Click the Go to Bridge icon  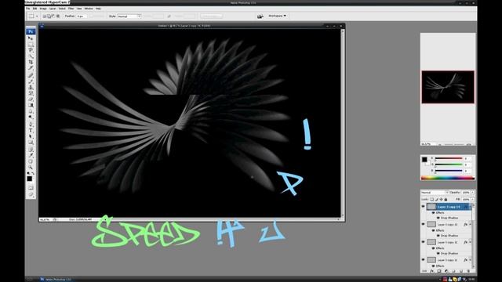(260, 16)
